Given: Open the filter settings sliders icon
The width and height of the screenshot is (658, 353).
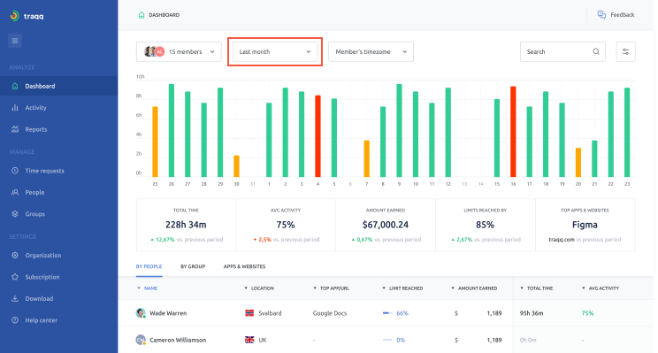Looking at the screenshot, I should (x=625, y=51).
